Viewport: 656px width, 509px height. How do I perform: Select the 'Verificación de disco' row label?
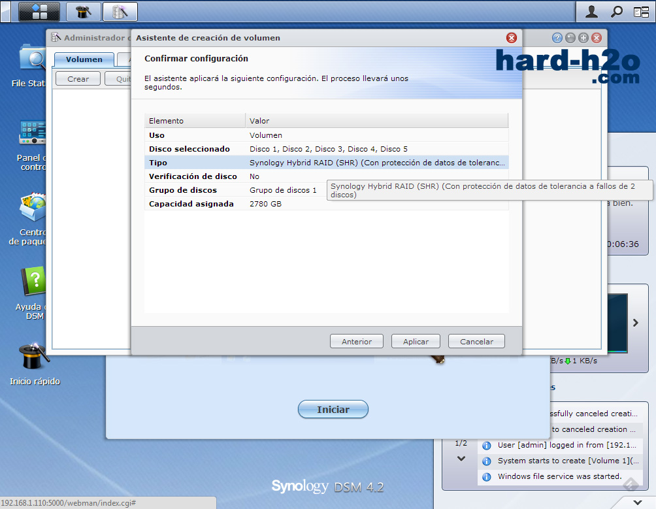(193, 176)
